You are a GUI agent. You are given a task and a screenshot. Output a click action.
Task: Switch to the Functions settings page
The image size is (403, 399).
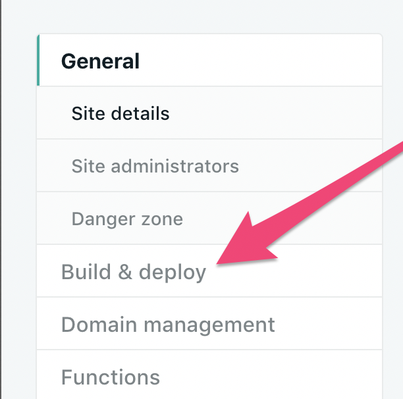click(x=111, y=377)
